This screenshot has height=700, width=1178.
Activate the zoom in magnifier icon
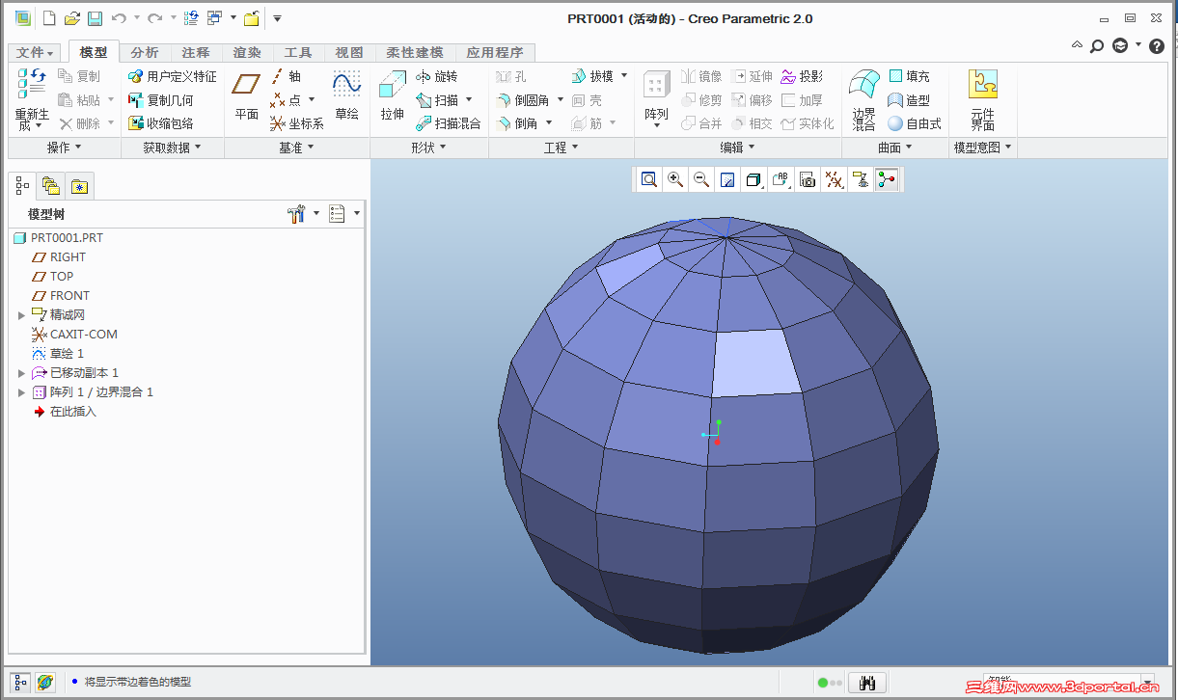(x=675, y=179)
